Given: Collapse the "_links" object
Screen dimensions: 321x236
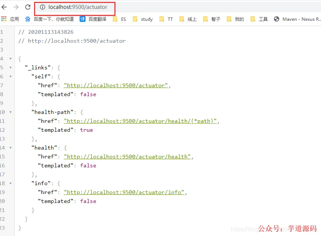Looking at the screenshot, I should (10, 68).
